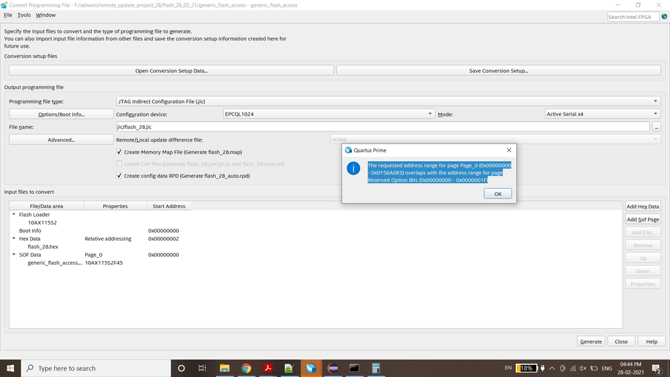Screen dimensions: 670x377
Task: Open Remote/Local update difference file dropdown
Action: (495, 140)
